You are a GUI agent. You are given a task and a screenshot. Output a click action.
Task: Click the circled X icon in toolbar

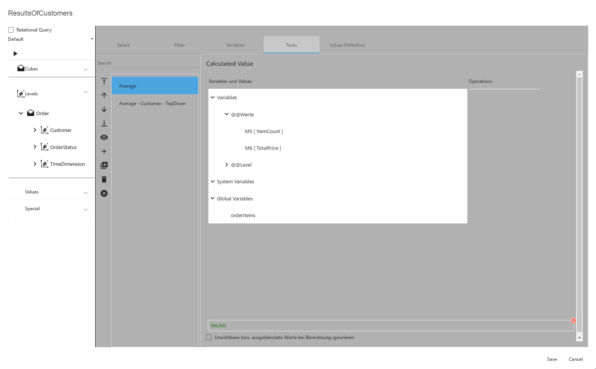104,193
